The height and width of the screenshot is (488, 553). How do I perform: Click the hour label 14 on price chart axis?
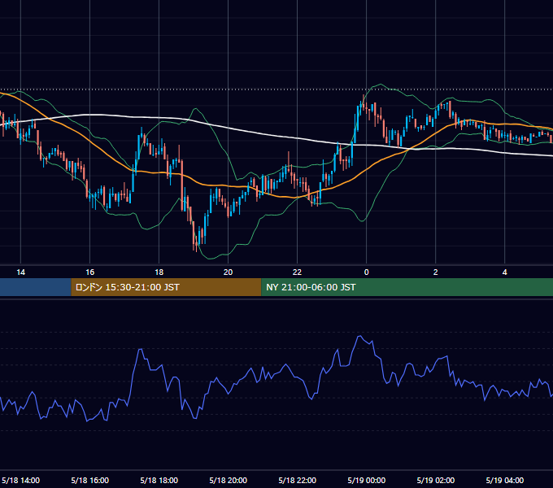click(21, 272)
